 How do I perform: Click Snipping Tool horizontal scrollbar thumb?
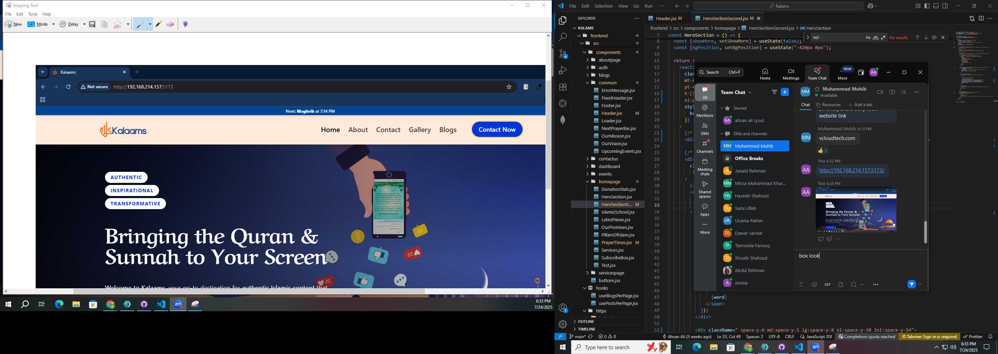coord(249,291)
